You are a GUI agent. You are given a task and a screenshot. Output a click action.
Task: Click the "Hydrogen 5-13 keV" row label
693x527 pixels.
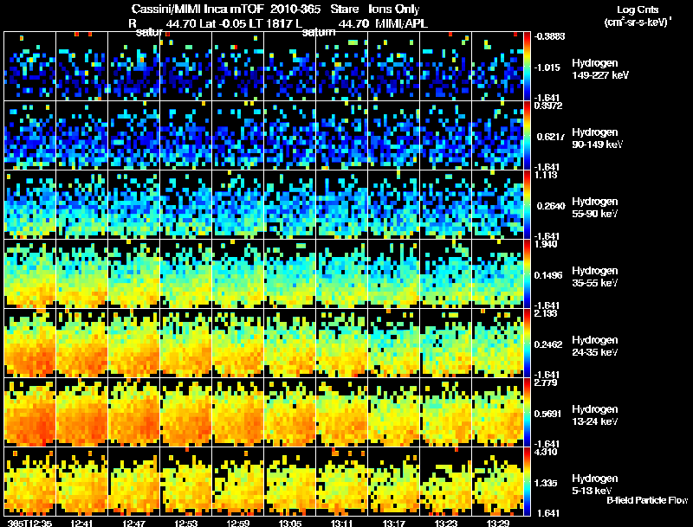pos(595,485)
